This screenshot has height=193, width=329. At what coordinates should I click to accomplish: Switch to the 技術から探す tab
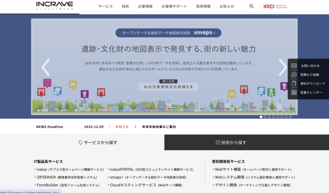[x=231, y=142]
